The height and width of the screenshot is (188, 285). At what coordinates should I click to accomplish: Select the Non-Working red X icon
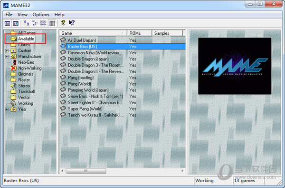(x=13, y=68)
